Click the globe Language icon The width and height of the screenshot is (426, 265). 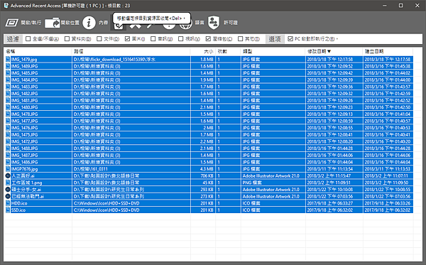click(x=186, y=26)
